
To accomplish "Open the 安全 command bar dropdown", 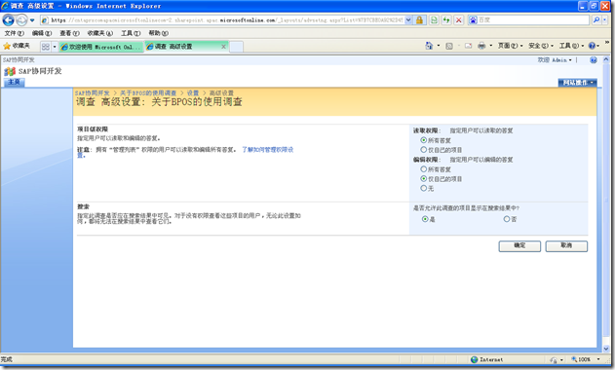I will pyautogui.click(x=541, y=46).
